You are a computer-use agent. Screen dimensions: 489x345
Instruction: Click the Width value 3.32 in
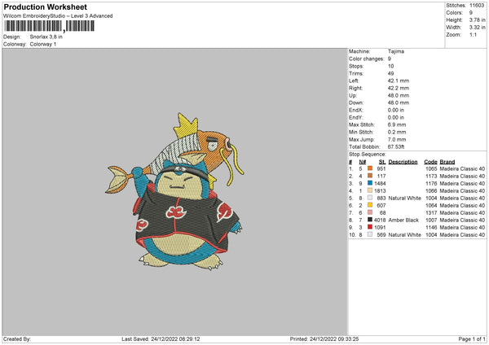coord(477,28)
